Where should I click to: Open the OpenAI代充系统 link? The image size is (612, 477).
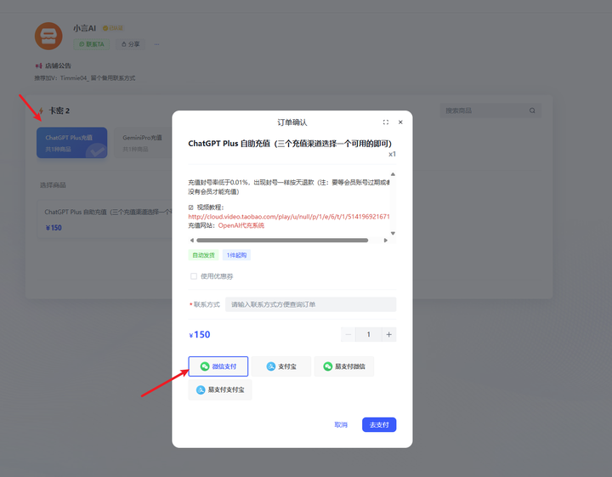tap(241, 225)
